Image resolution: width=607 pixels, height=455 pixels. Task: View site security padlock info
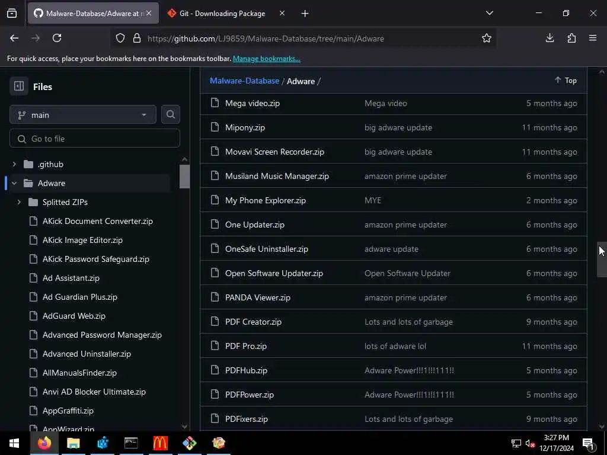tap(137, 39)
